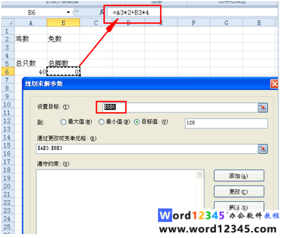Click cell A2 containing 鸡数
The image size is (282, 238).
click(31, 39)
